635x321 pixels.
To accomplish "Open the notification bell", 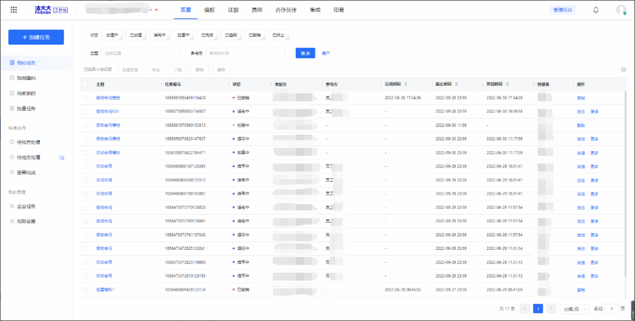I will pyautogui.click(x=596, y=10).
